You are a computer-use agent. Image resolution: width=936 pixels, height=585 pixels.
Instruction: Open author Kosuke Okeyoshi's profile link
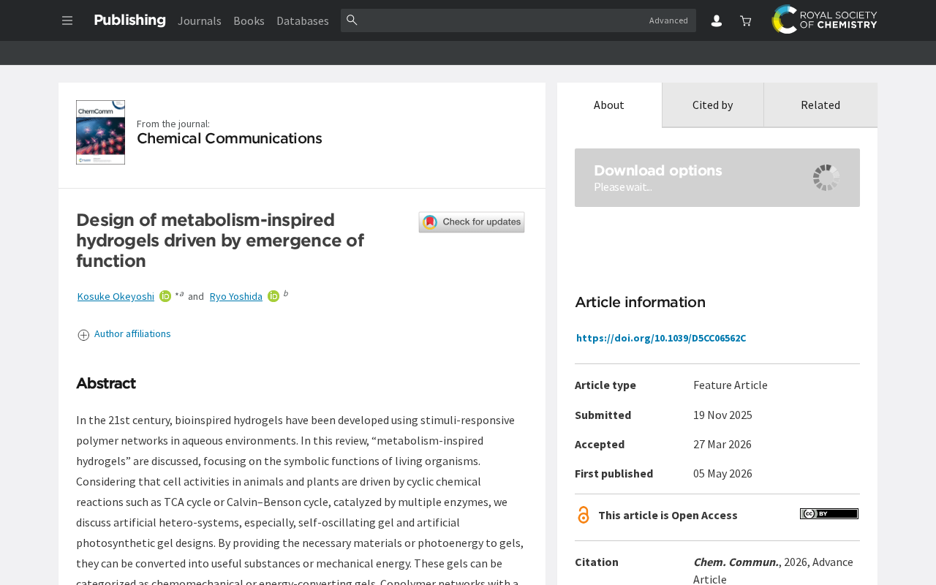click(x=116, y=296)
